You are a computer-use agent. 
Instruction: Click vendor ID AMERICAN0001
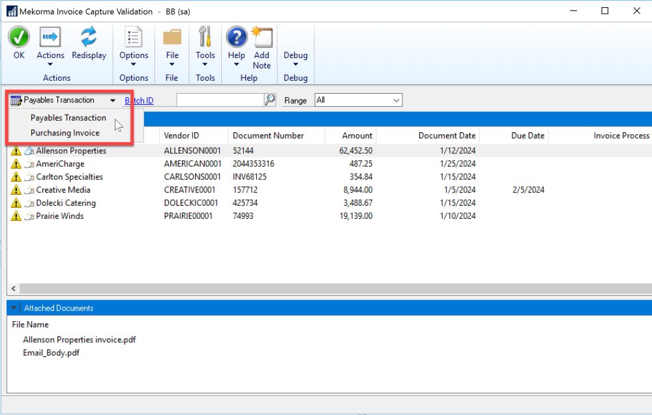(192, 164)
